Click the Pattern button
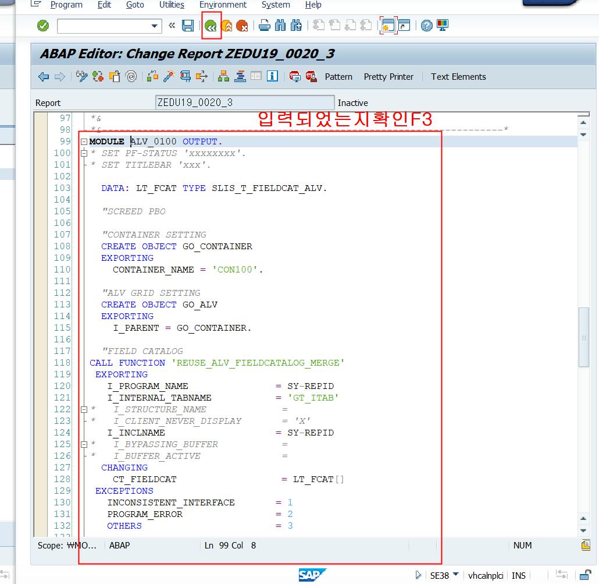 click(x=338, y=77)
